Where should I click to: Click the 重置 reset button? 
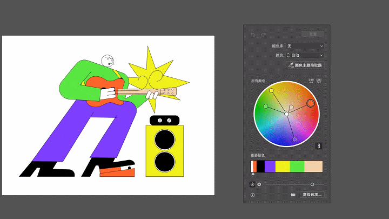click(x=312, y=34)
